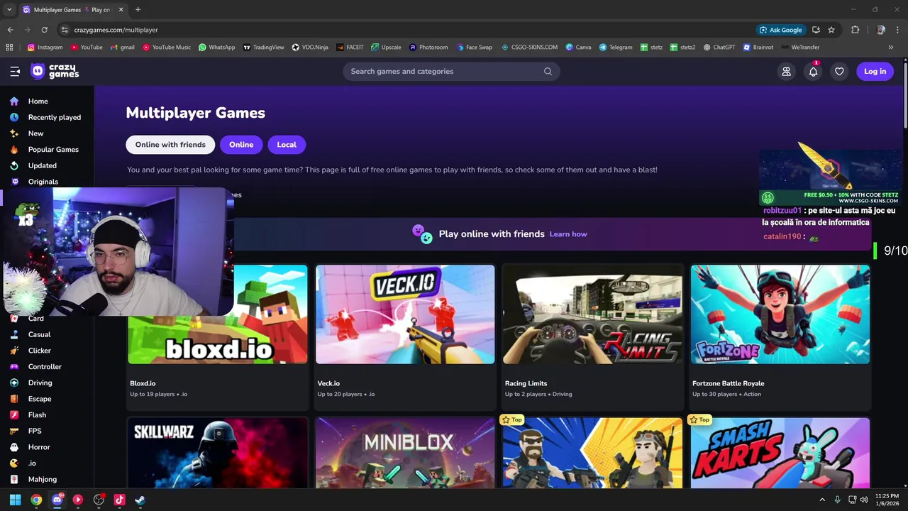
Task: Open the Windows Start menu
Action: coord(15,500)
